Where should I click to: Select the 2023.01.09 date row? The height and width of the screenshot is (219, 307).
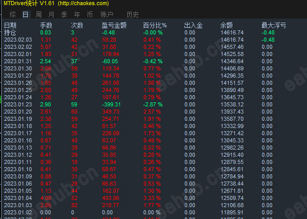point(18,177)
